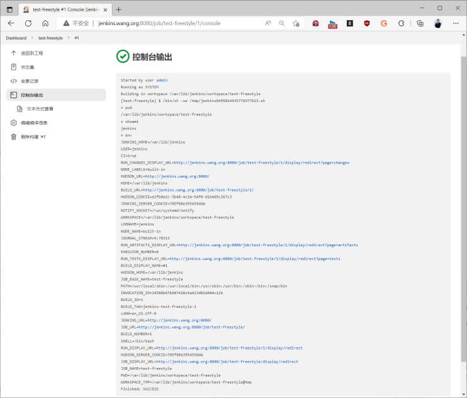Click 'Running as SYSTEM' console line
Image resolution: width=467 pixels, height=398 pixels.
(x=140, y=88)
